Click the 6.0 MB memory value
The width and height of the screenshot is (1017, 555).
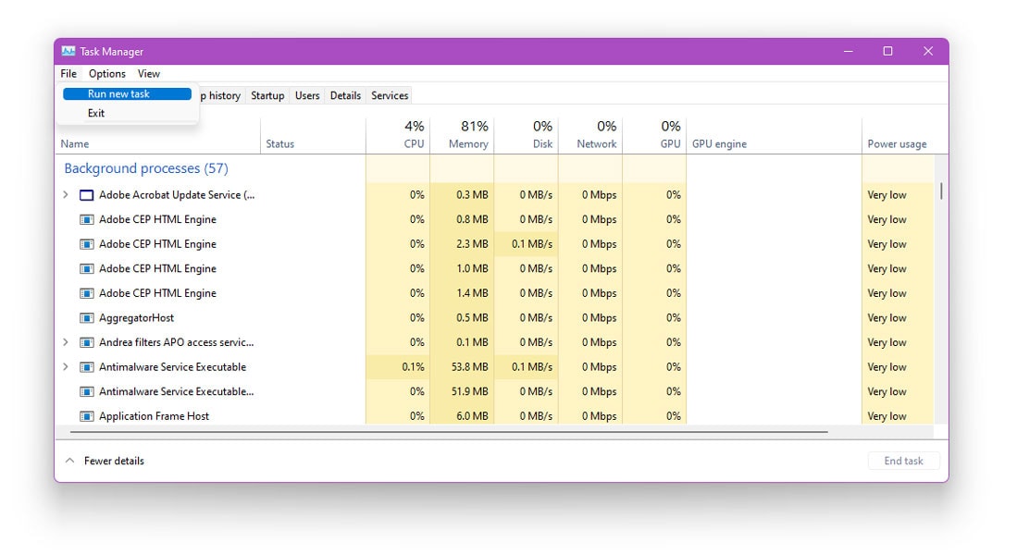pyautogui.click(x=472, y=416)
